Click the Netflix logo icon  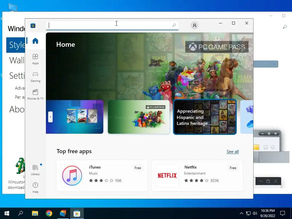167,176
